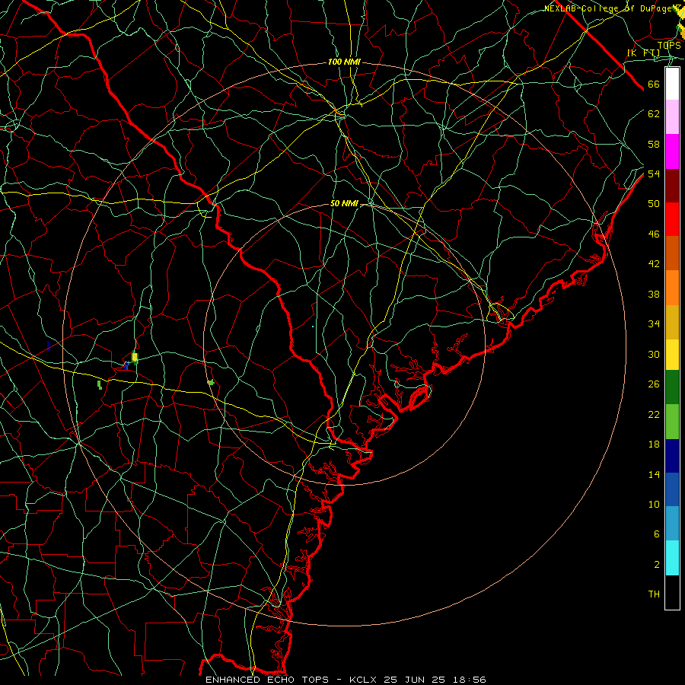Click the "25 JUN 25" date in the footer
685x685 pixels.
tap(414, 680)
